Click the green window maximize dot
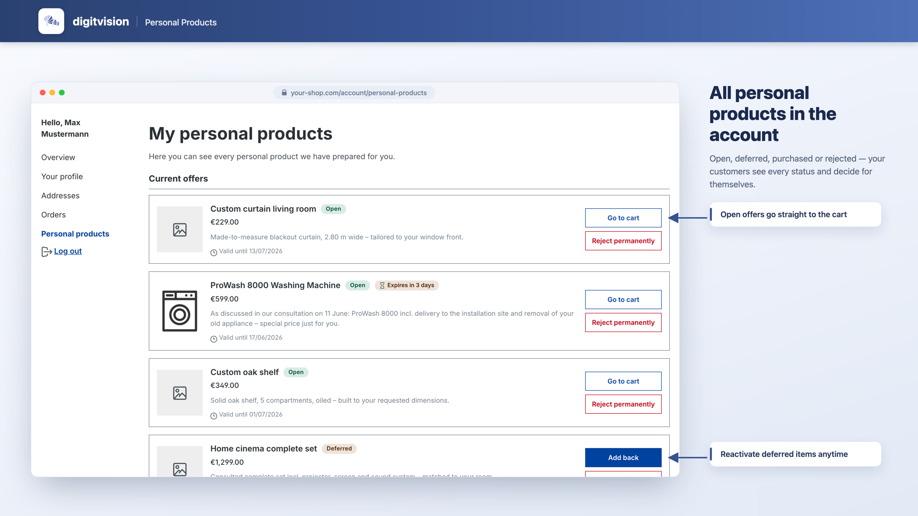The width and height of the screenshot is (918, 516). tap(62, 93)
